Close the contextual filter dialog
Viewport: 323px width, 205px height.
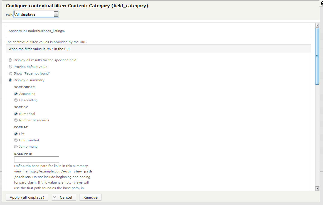(321, 3)
